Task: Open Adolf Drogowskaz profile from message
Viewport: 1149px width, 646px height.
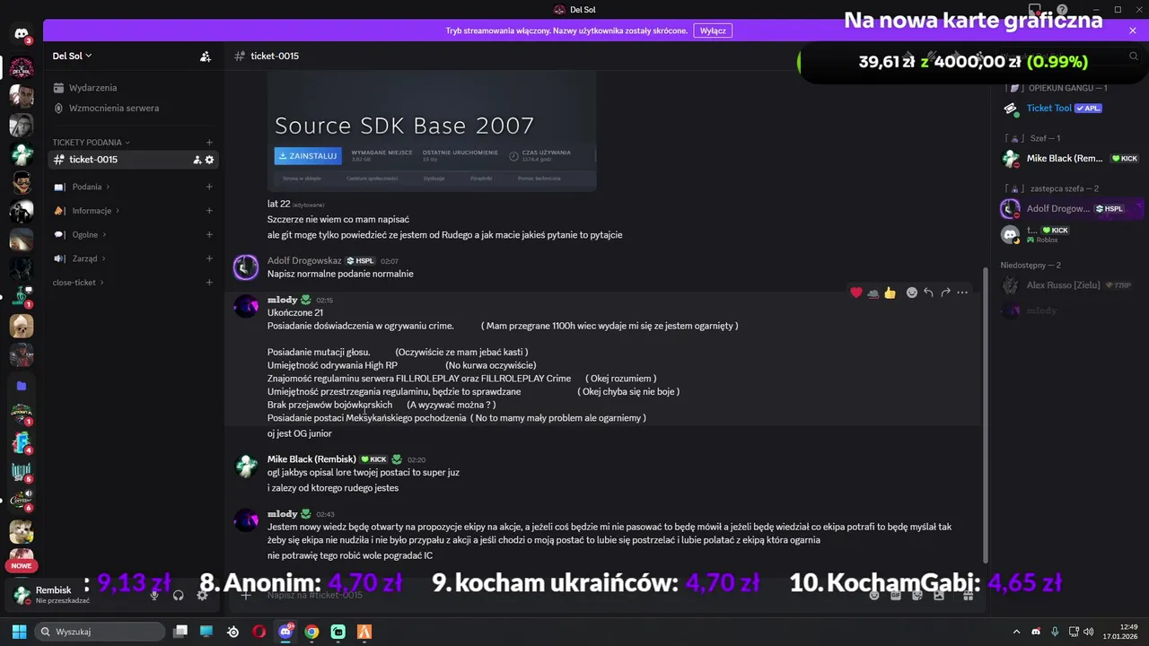Action: [x=304, y=260]
